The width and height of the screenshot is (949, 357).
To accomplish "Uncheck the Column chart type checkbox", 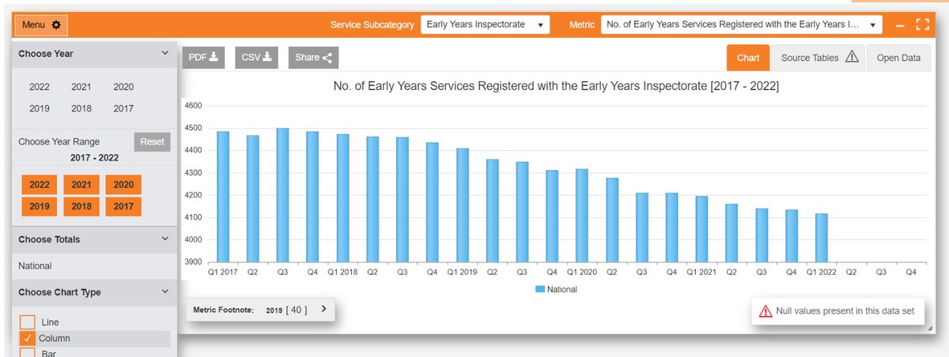I will pos(28,339).
